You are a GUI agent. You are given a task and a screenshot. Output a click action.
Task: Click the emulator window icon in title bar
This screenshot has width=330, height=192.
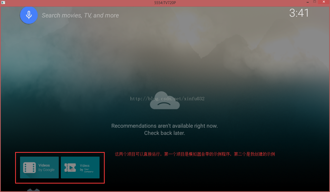[3, 2]
